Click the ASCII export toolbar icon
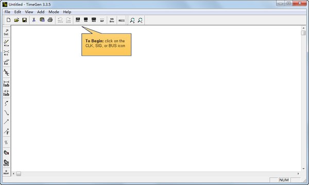Image resolution: width=309 pixels, height=185 pixels. tap(122, 20)
